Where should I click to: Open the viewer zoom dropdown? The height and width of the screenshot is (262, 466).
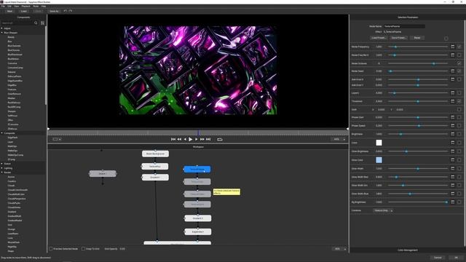tap(339, 139)
